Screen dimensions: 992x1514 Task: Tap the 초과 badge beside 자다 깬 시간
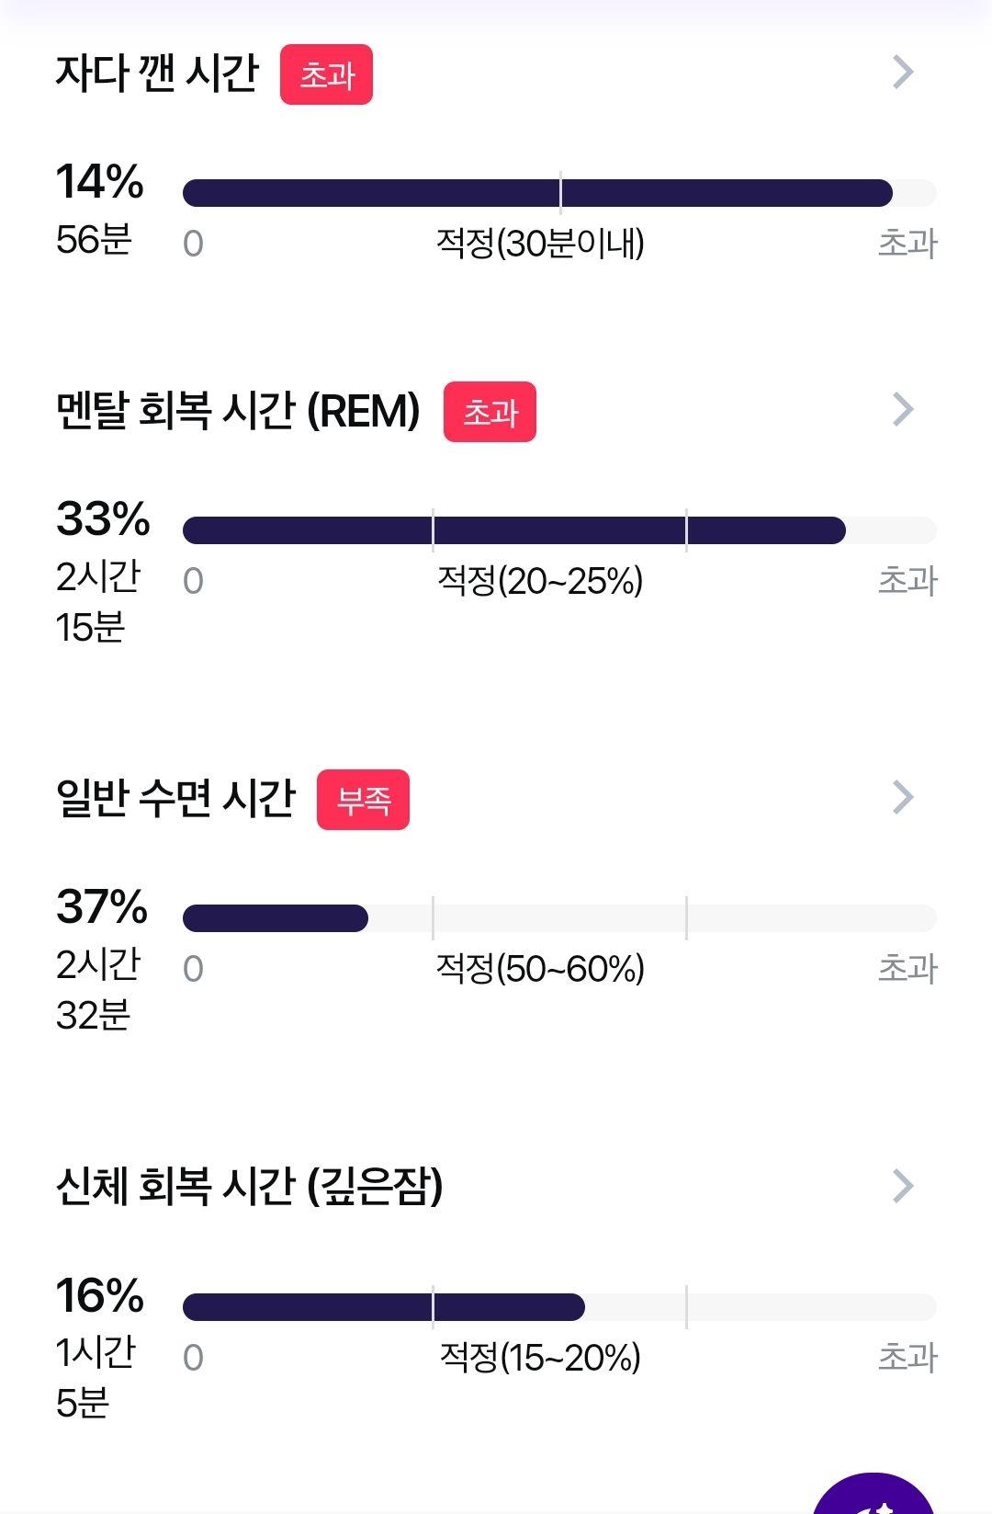tap(326, 74)
